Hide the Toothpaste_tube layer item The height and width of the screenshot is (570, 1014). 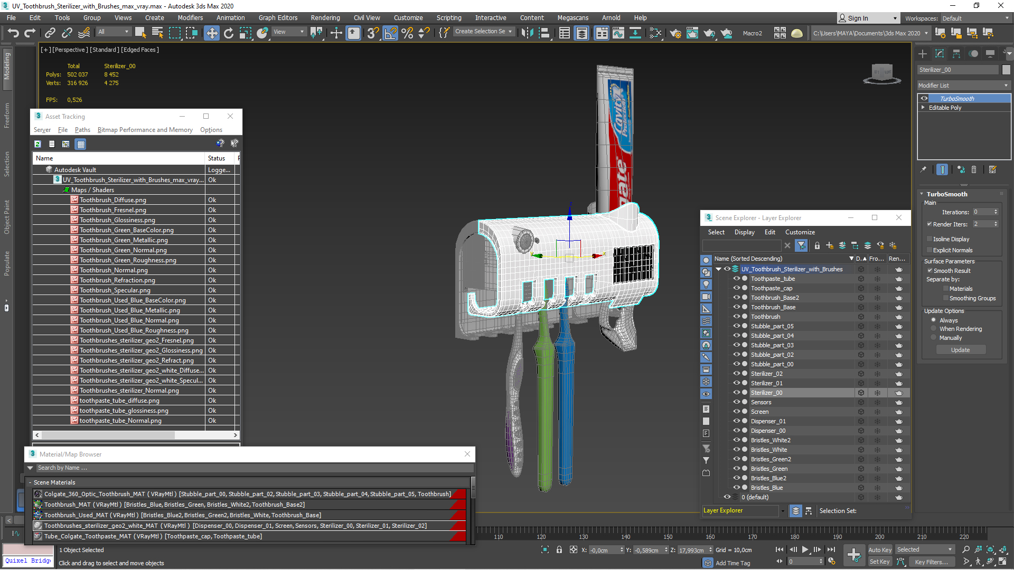point(736,279)
